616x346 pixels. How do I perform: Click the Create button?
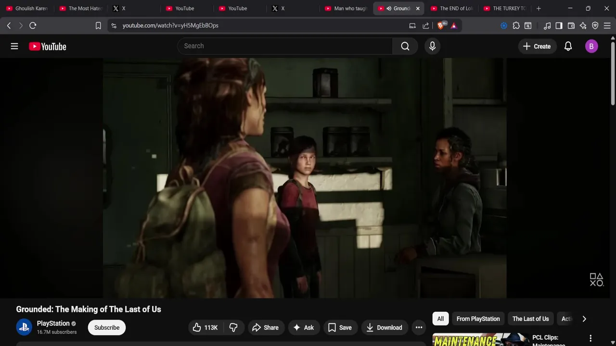click(x=537, y=46)
